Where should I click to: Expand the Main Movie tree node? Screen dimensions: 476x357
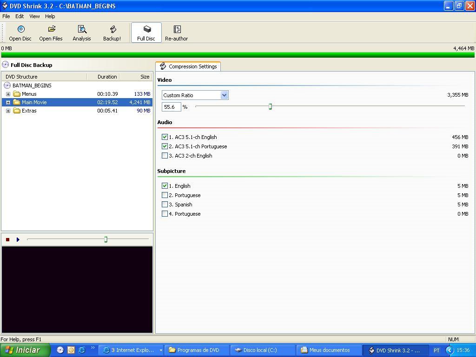pyautogui.click(x=8, y=102)
